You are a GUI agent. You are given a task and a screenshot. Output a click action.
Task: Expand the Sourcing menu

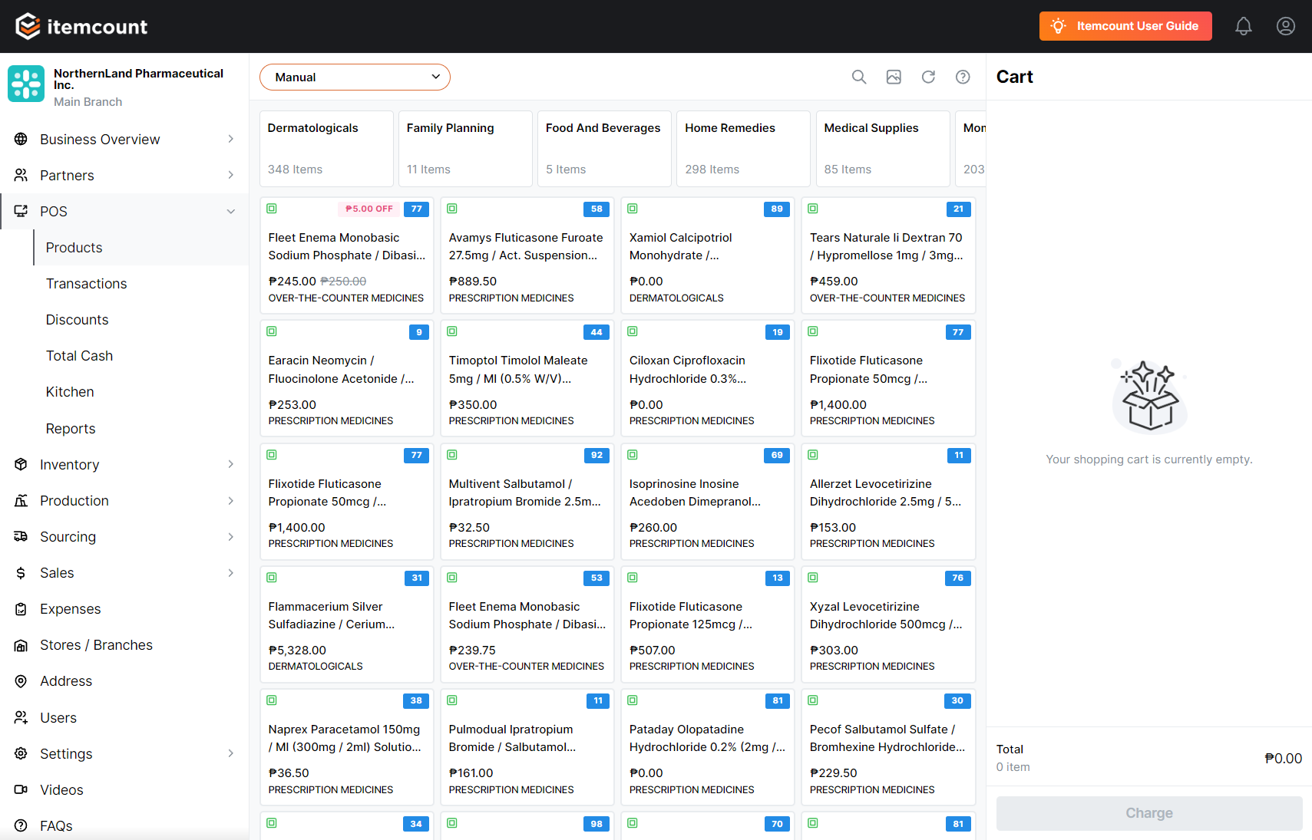124,537
